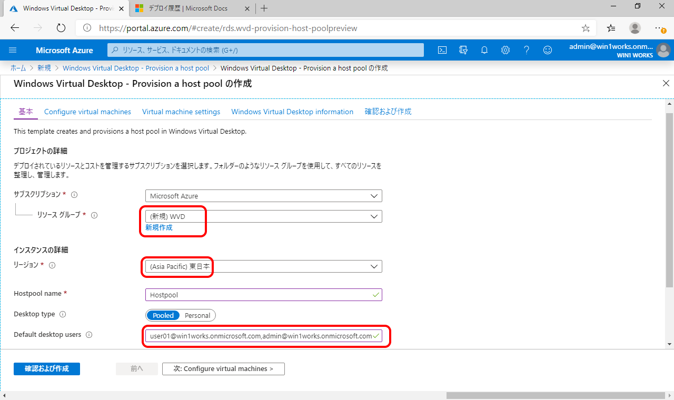The image size is (674, 400).
Task: Click 新規 in the breadcrumb
Action: (x=44, y=68)
